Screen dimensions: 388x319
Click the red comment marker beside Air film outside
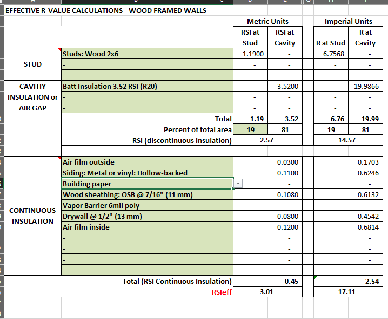coord(59,158)
